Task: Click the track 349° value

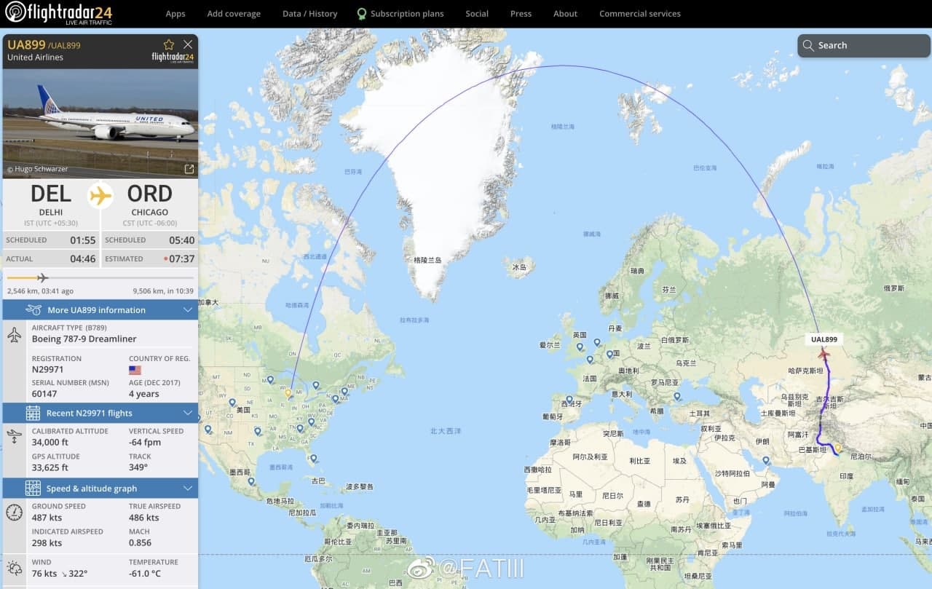Action: [x=138, y=467]
